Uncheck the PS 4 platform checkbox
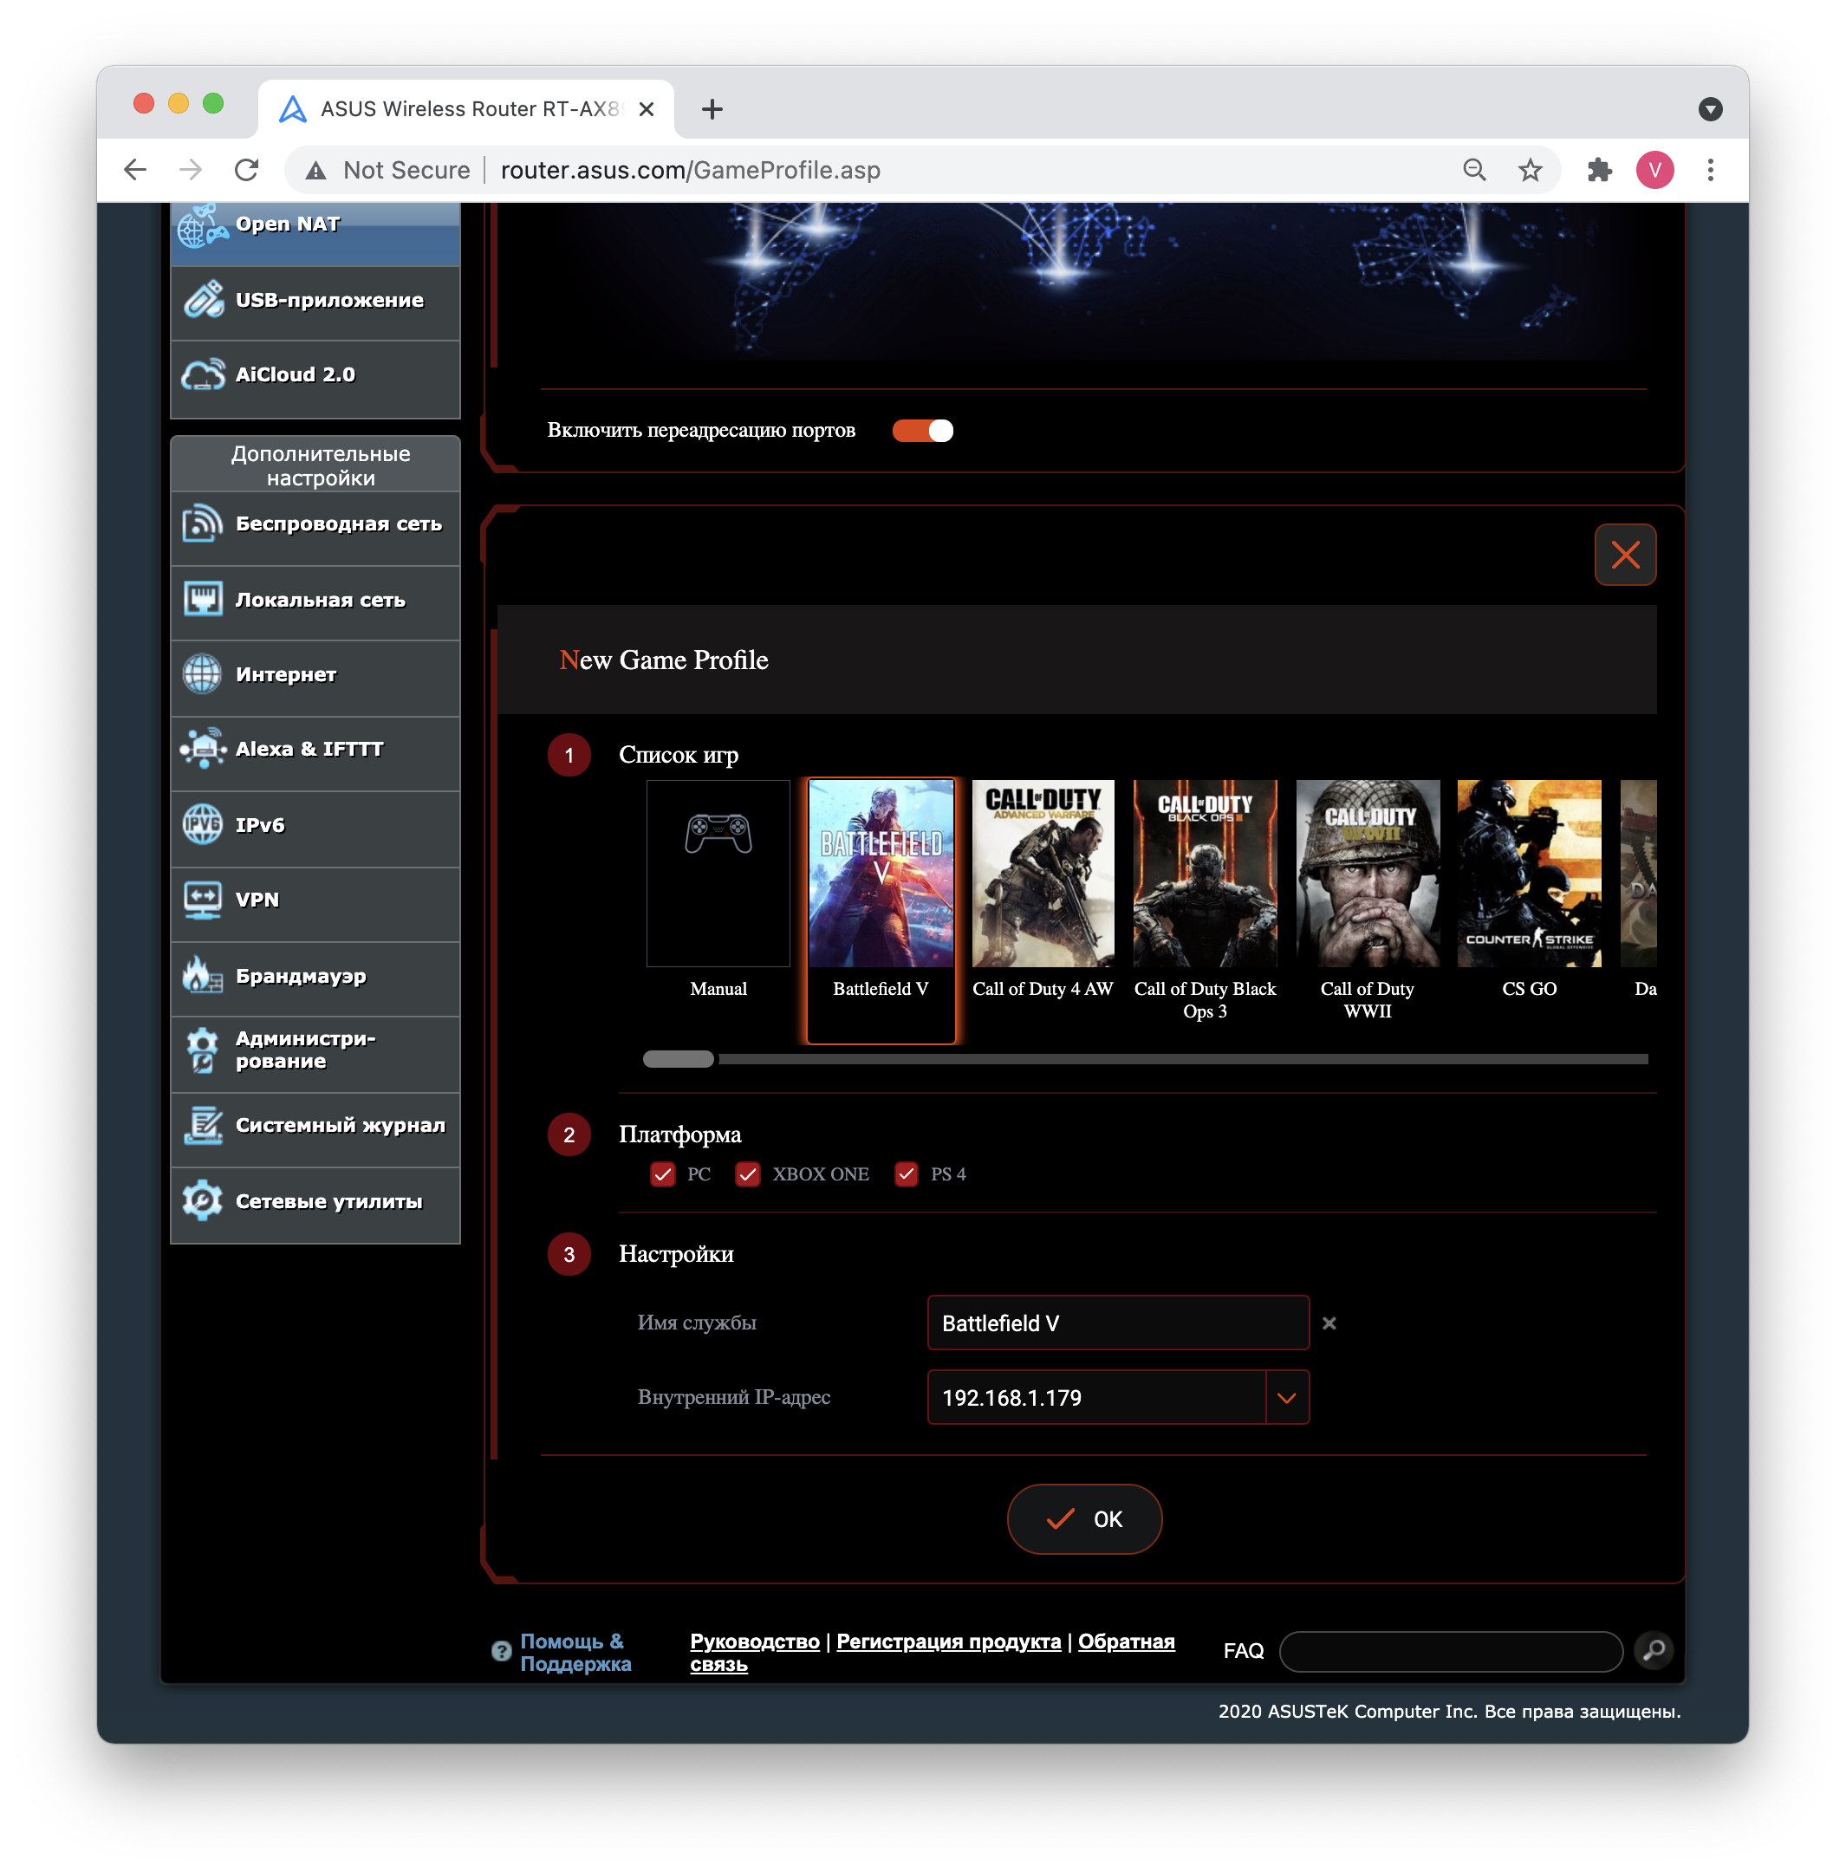Screen dimensions: 1846x1872 click(906, 1174)
